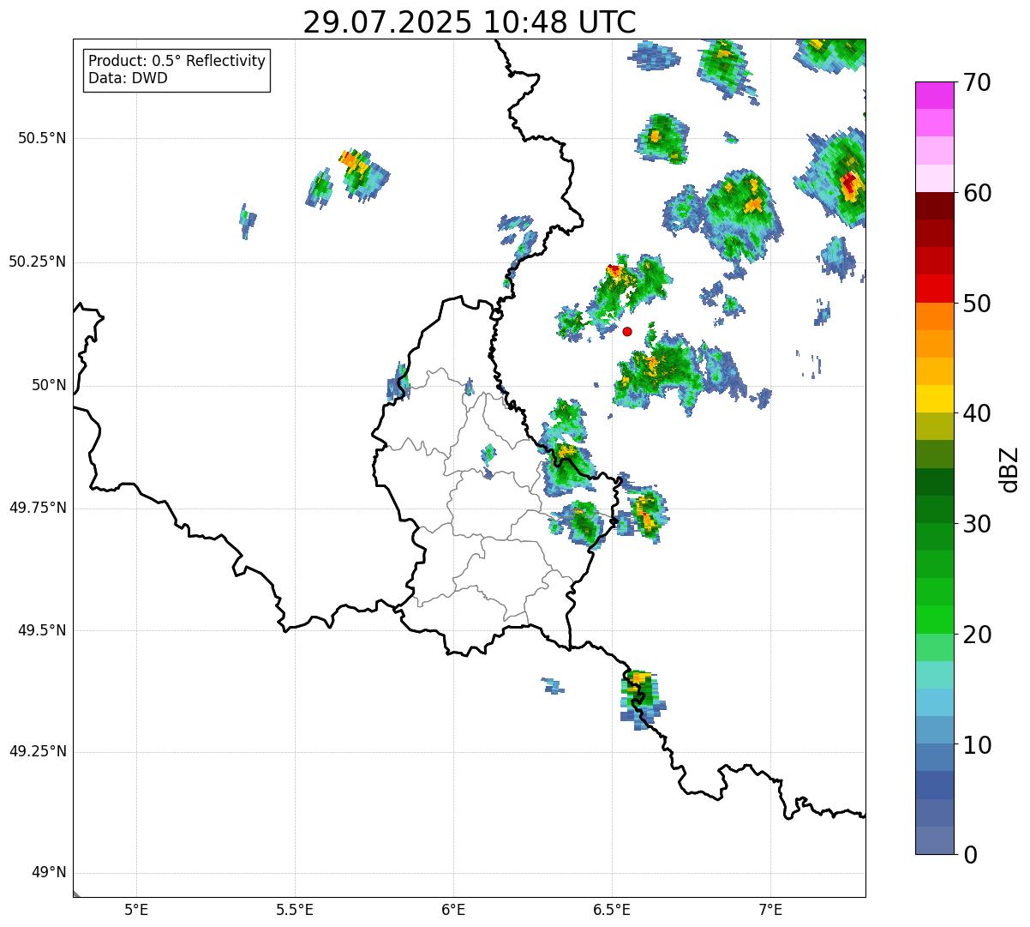Screen dimensions: 1030x927
Task: Click the bright green colorbar segment above 20
Action: pos(934,620)
